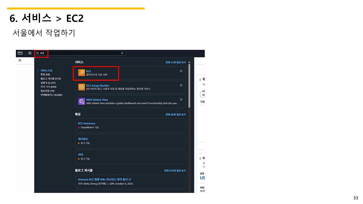This screenshot has height=204, width=363.
Task: Click the EC2 Image Builder service icon
Action: pos(81,87)
